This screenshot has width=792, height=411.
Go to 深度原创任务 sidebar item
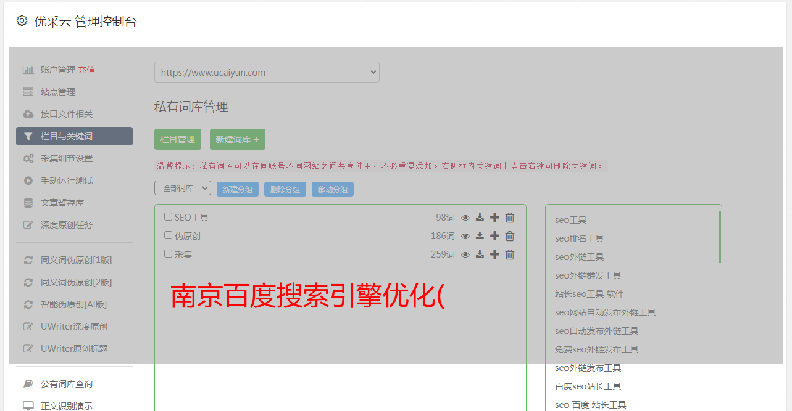tap(67, 225)
